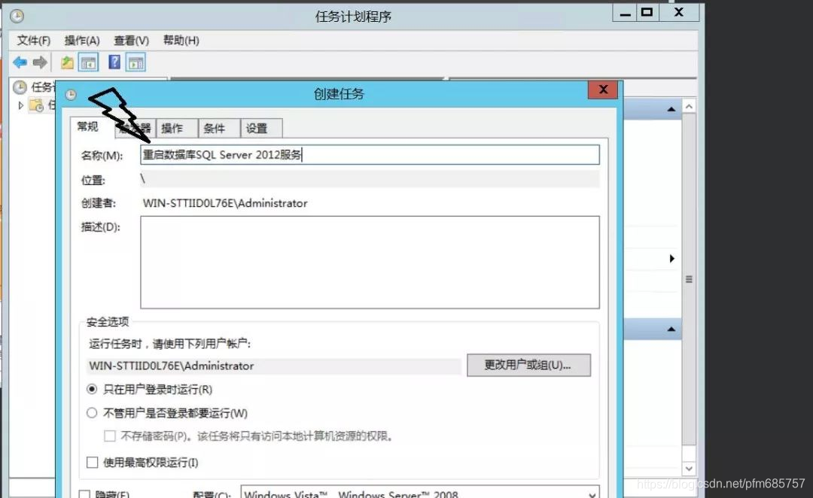Viewport: 813px width, 498px height.
Task: Collapse the top Actions pane section arrow
Action: [671, 109]
